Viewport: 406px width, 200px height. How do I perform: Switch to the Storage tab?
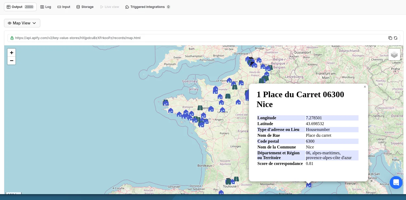pos(85,7)
